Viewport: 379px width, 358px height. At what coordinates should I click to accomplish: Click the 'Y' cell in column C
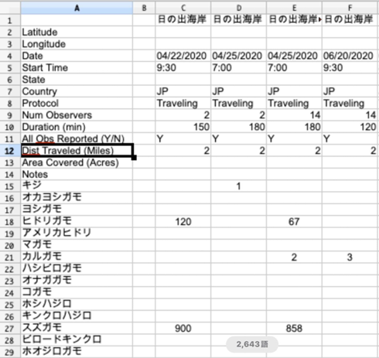tap(183, 138)
